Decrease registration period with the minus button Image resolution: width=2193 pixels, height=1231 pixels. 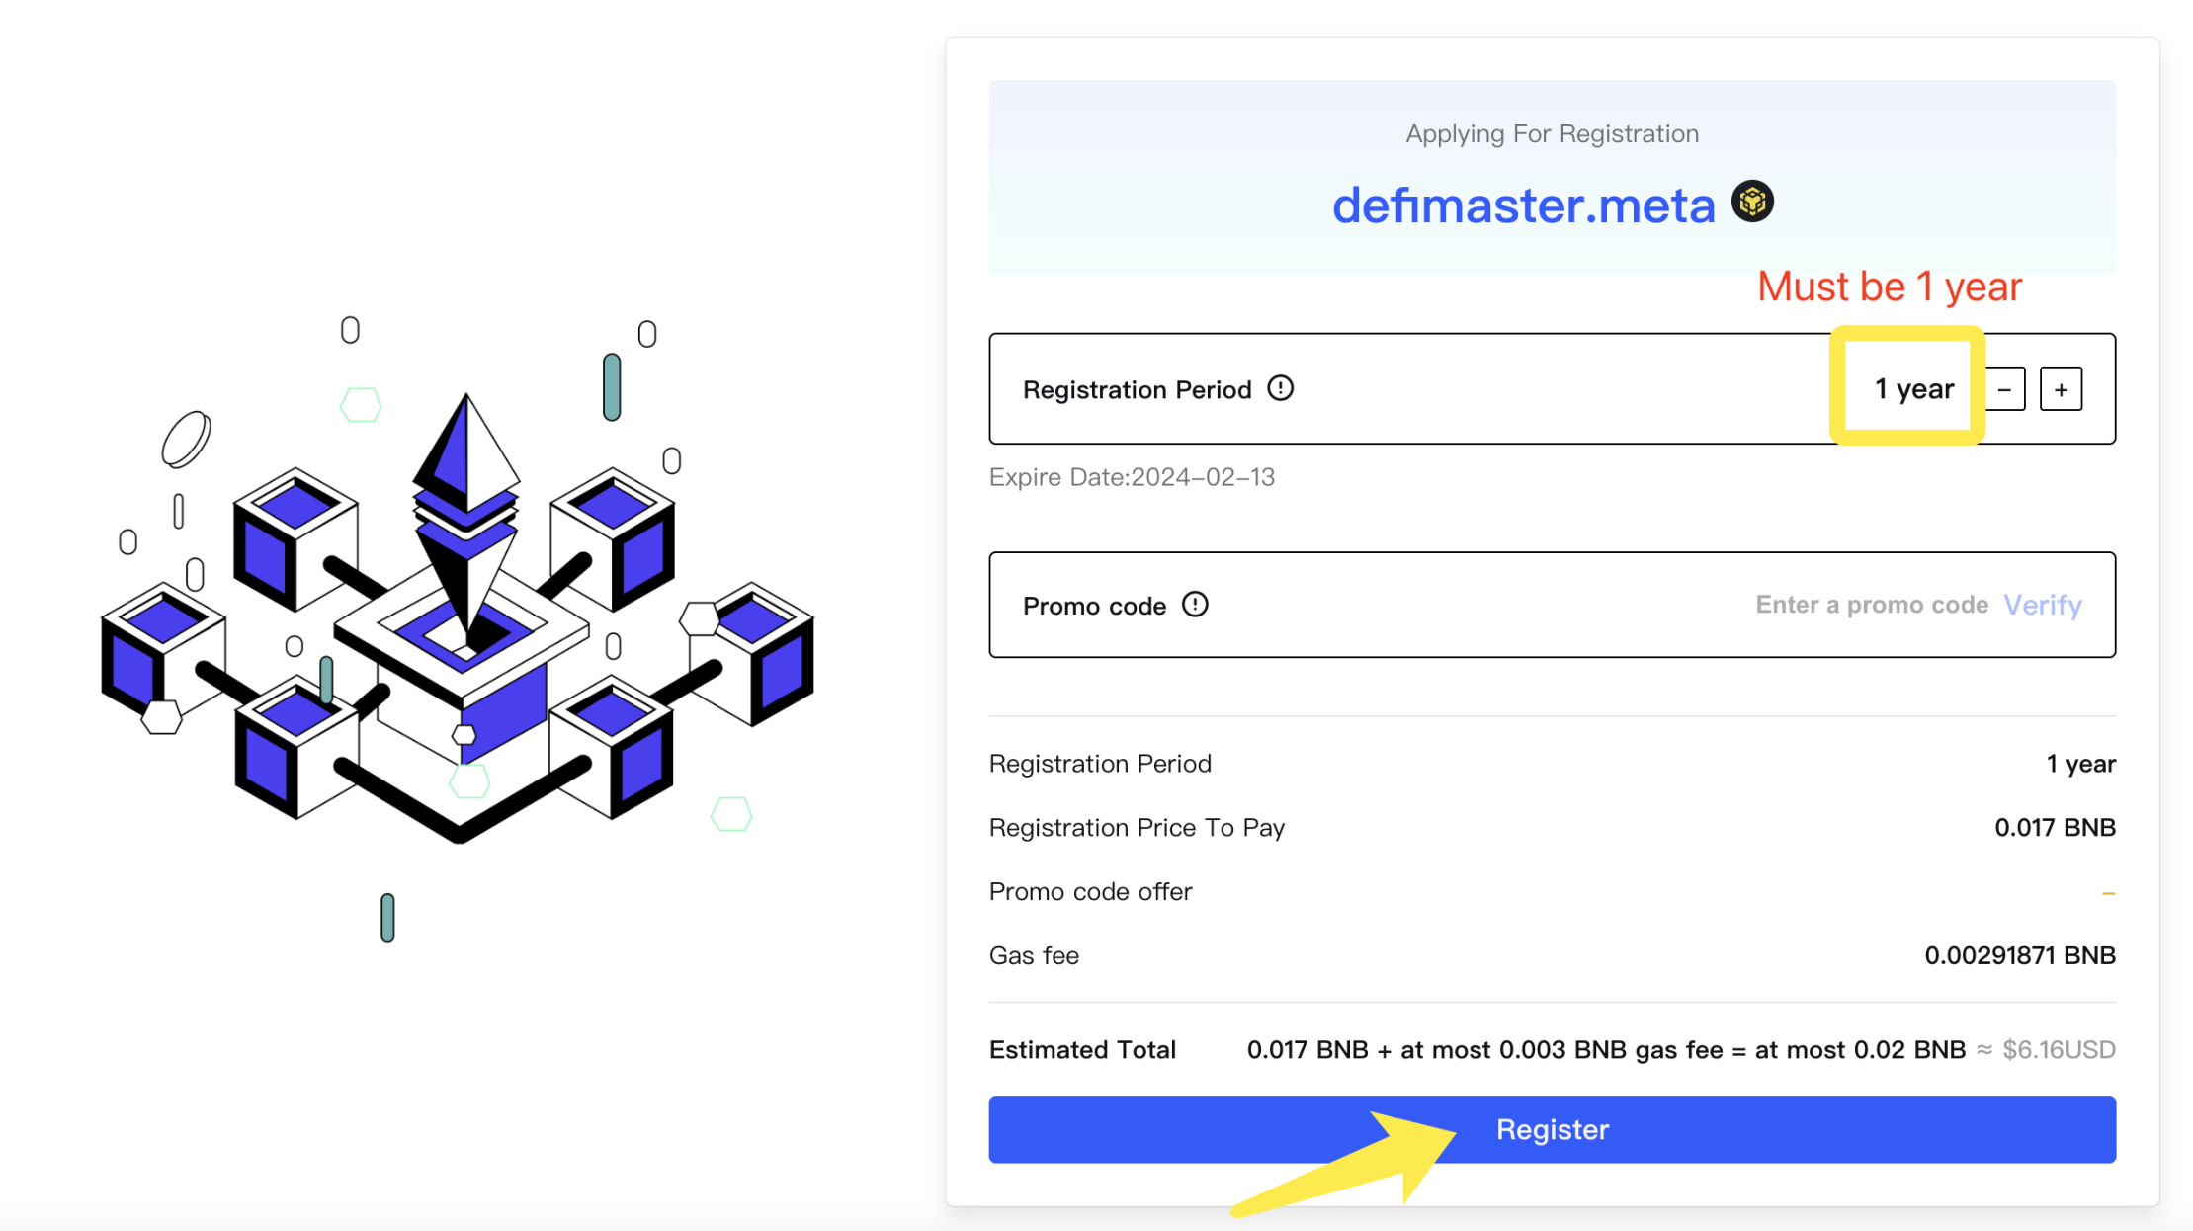pyautogui.click(x=2005, y=389)
